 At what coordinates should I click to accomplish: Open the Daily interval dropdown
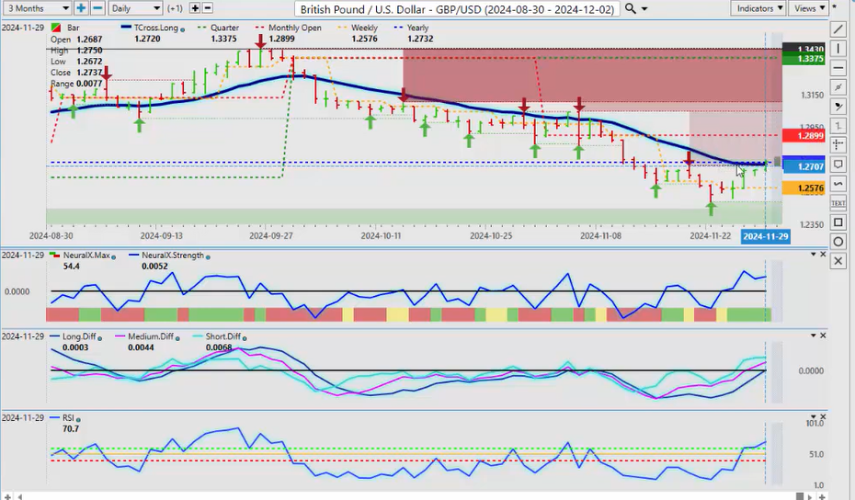point(135,8)
